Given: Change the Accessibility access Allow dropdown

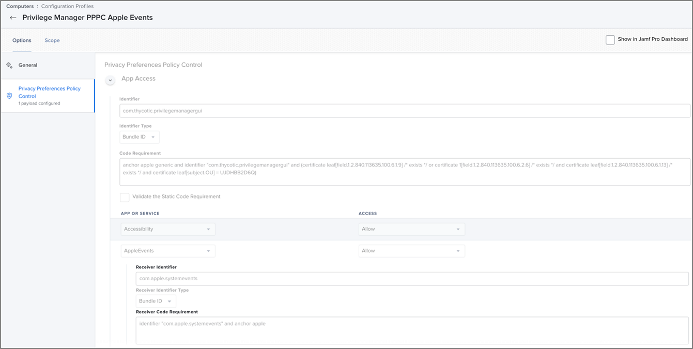Looking at the screenshot, I should click(x=411, y=229).
